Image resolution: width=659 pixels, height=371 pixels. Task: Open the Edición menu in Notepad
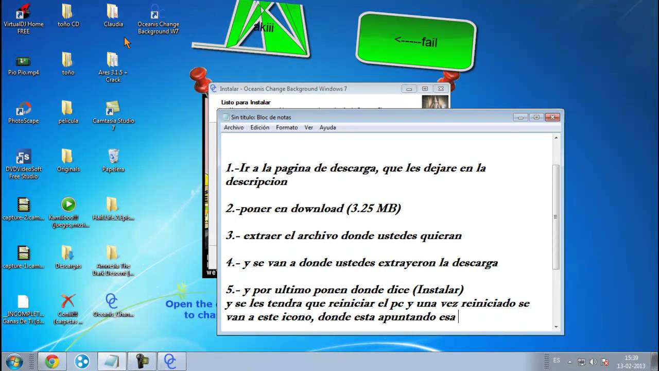pos(260,127)
